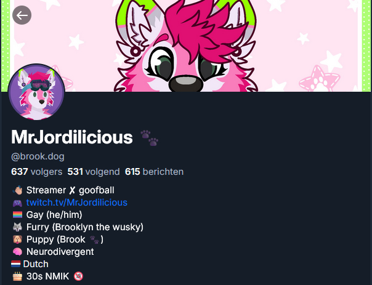This screenshot has height=285, width=372.
Task: Click the paw prints emoji beside name
Action: 149,138
